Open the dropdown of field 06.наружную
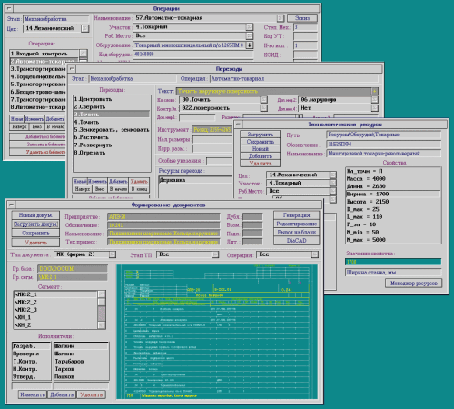 tap(375, 100)
